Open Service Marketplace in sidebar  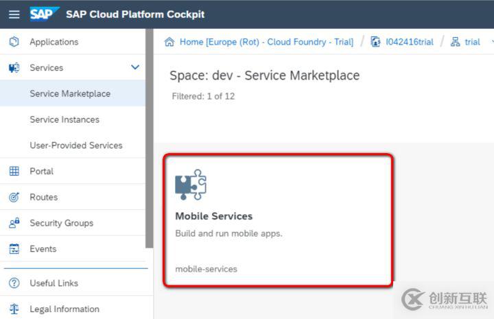click(x=70, y=94)
